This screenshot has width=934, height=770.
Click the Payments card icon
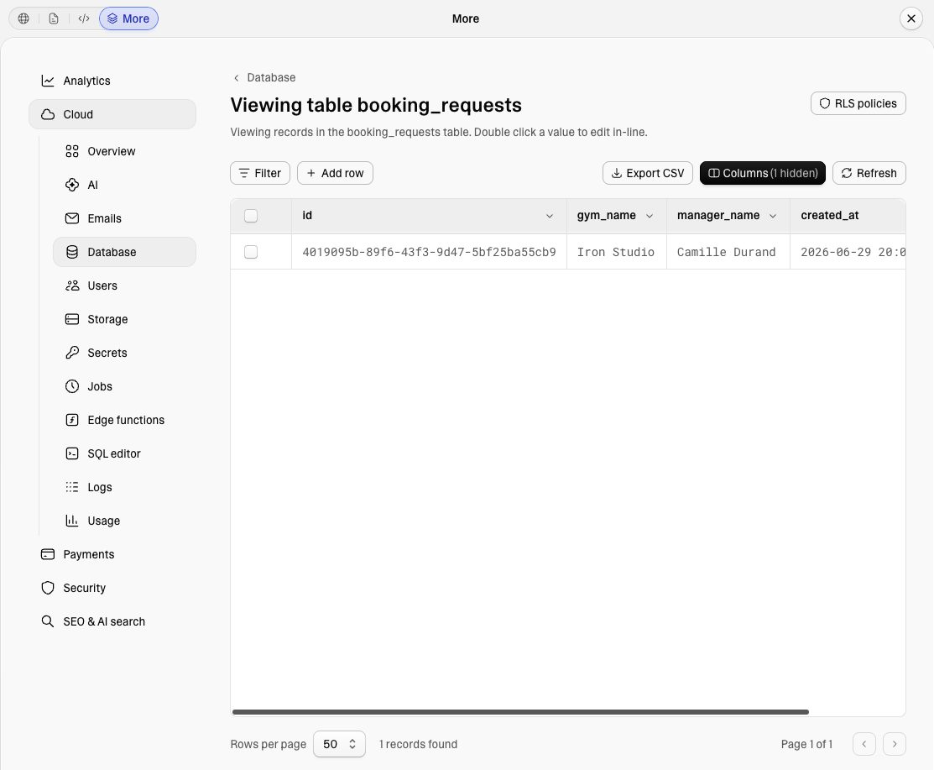(48, 554)
